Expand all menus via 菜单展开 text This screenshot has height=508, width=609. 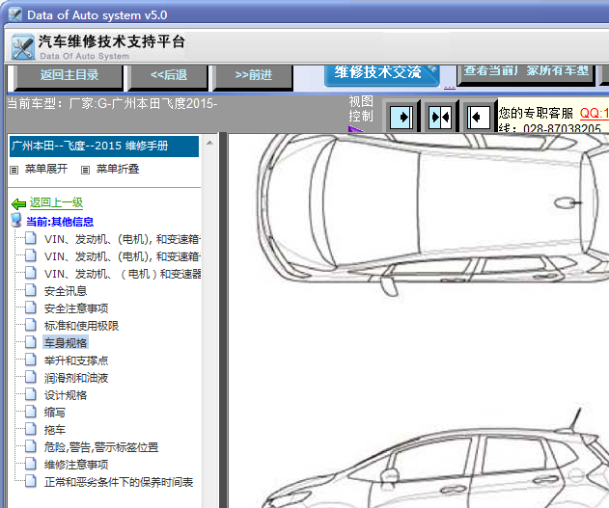(x=46, y=169)
